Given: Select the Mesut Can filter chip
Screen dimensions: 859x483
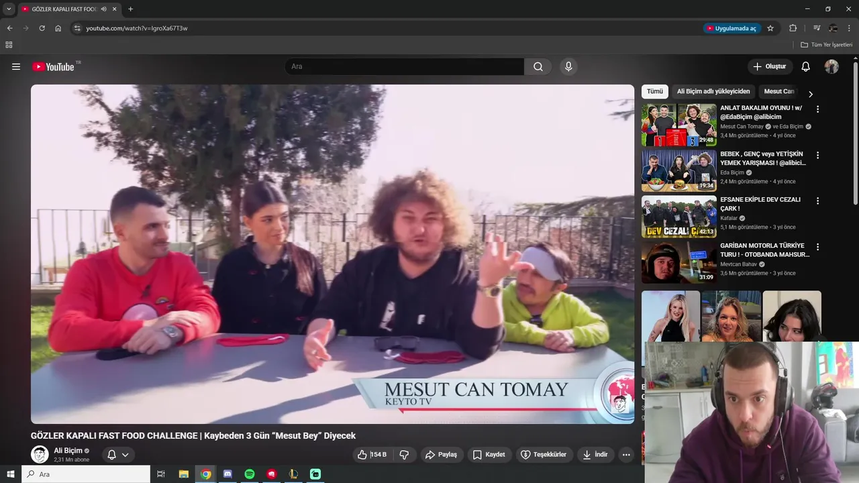Looking at the screenshot, I should pyautogui.click(x=778, y=91).
